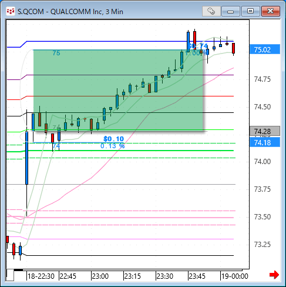
Task: Click the 23:00 time axis label
Action: coord(100,276)
